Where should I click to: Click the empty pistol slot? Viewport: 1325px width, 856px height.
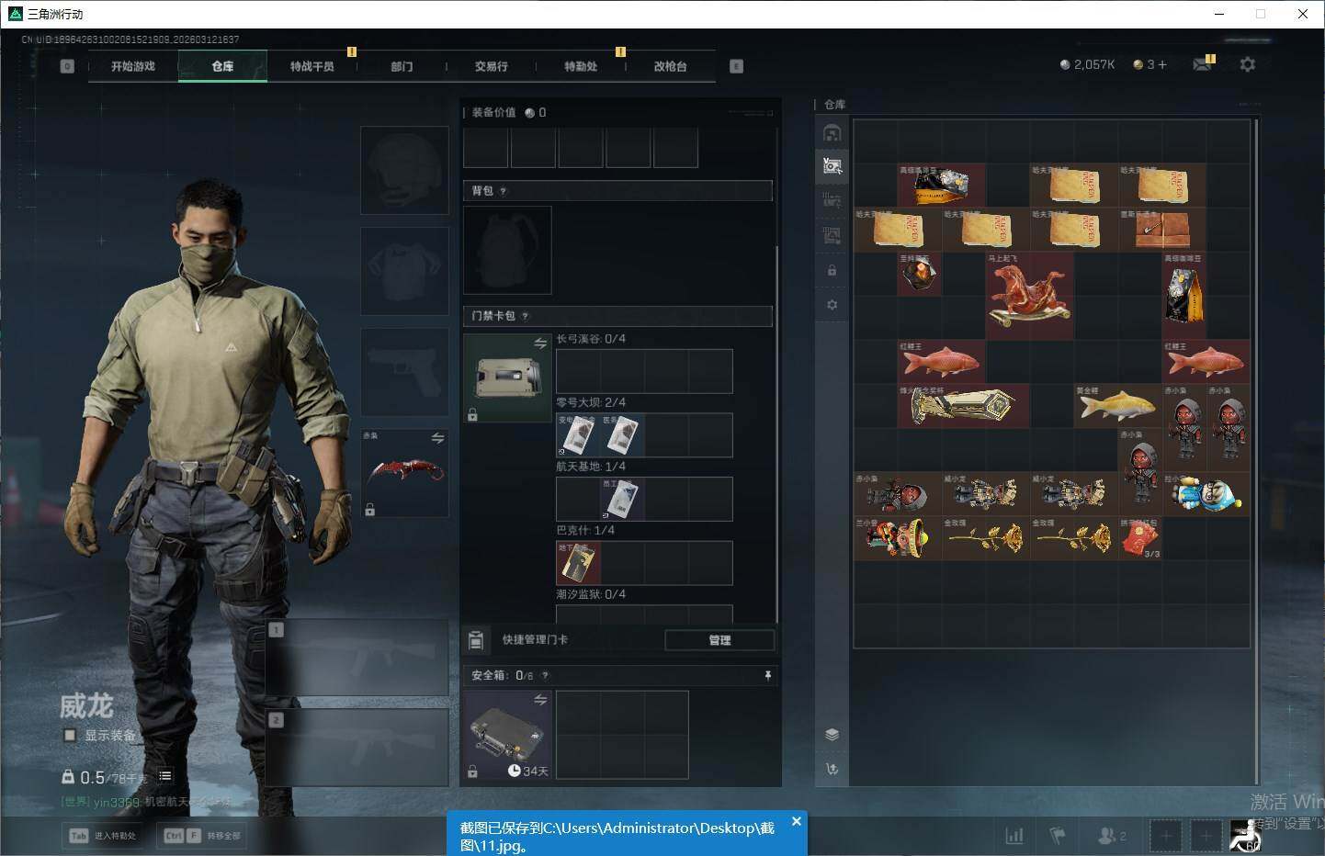point(405,372)
